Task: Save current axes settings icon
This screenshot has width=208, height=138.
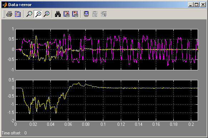Action: tap(66, 14)
